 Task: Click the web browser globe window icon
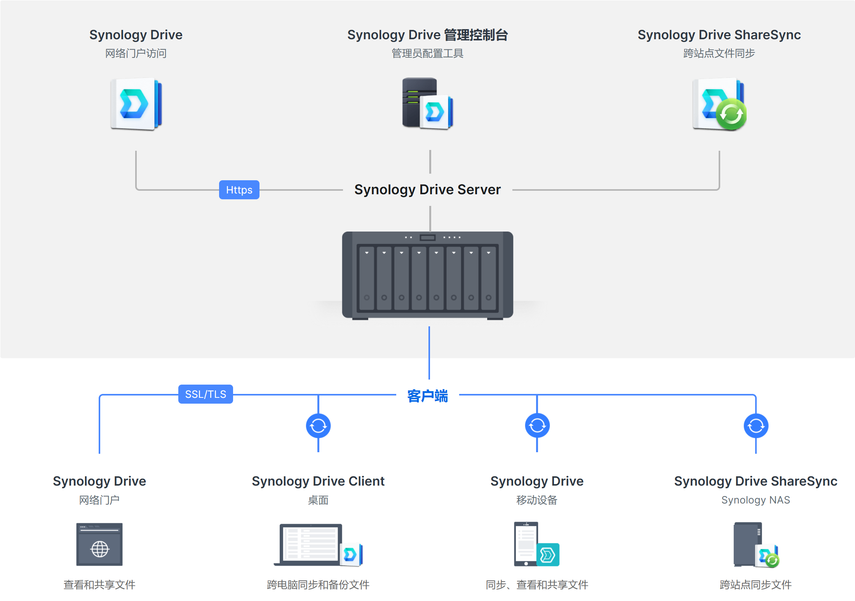[99, 544]
